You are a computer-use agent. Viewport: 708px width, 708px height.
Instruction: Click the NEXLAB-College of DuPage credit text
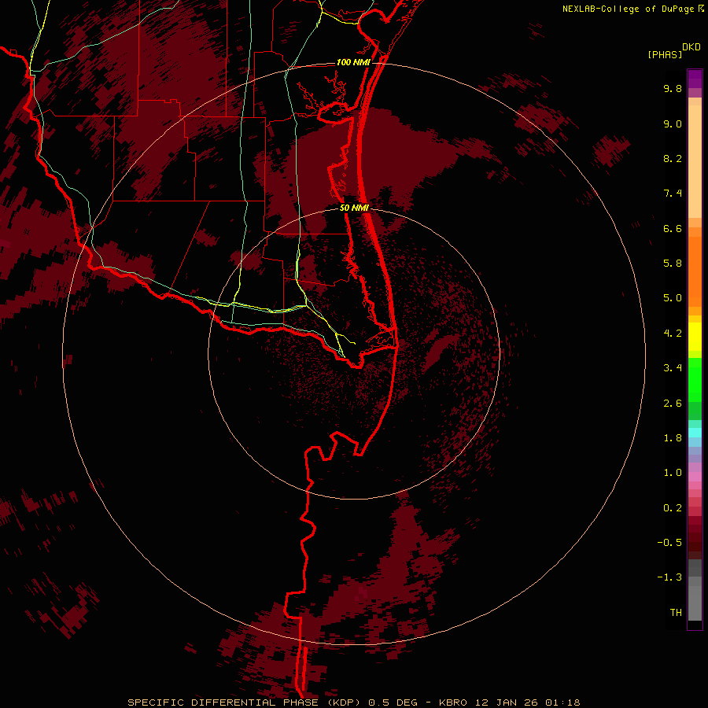pyautogui.click(x=629, y=9)
